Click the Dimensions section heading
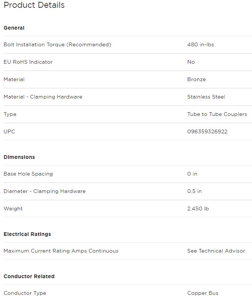 [x=19, y=157]
